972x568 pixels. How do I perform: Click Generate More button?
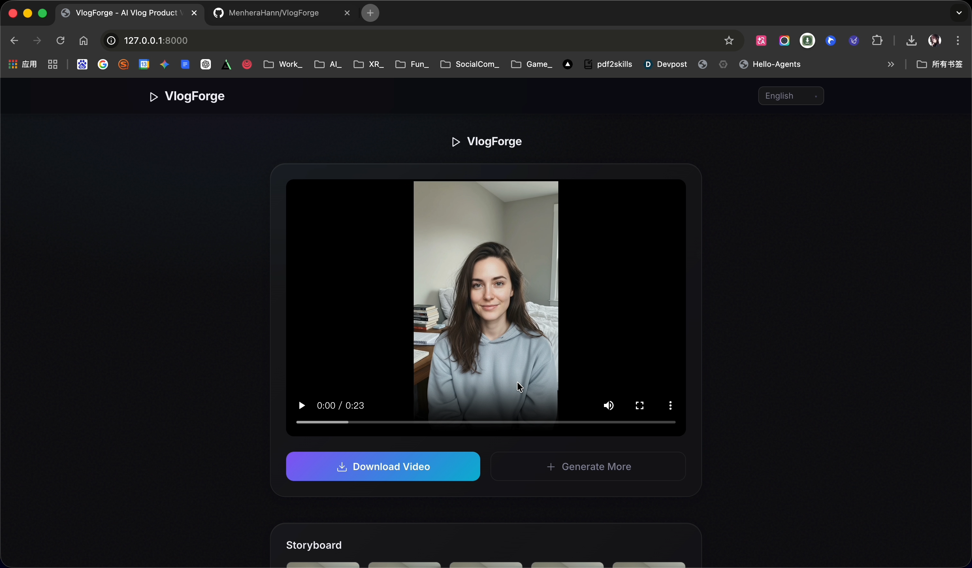[588, 466]
